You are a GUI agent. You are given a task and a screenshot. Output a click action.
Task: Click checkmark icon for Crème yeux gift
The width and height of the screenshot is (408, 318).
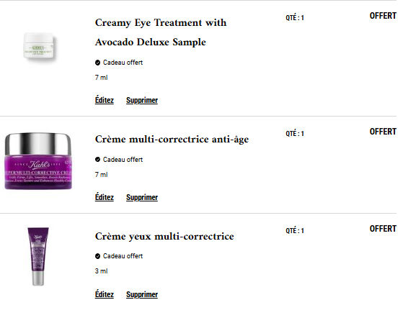[x=97, y=256]
